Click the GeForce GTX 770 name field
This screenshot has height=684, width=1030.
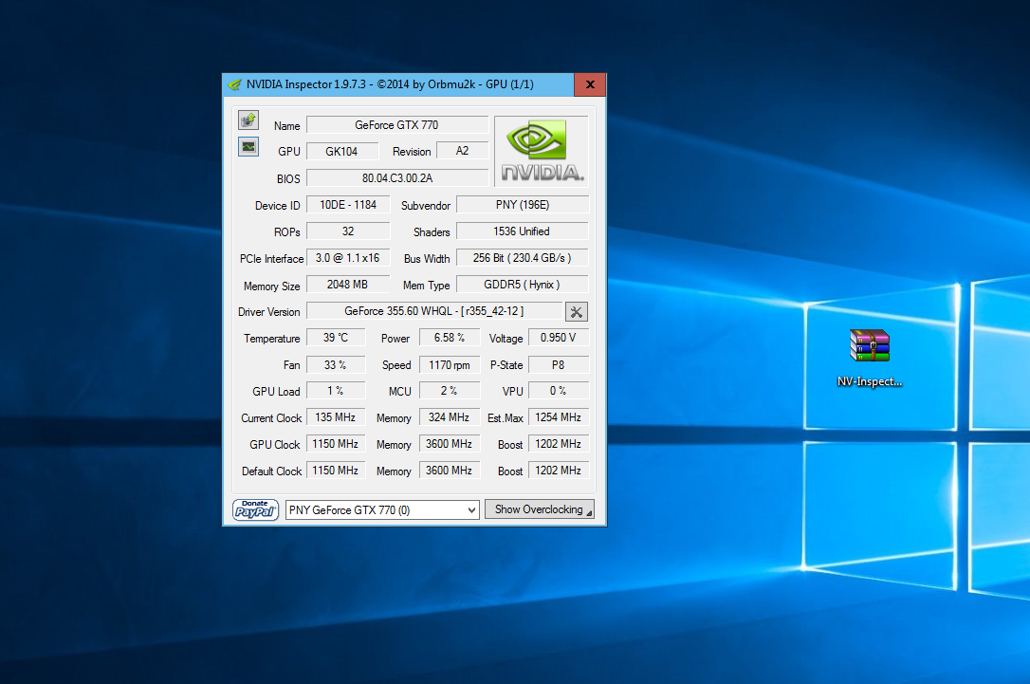396,125
